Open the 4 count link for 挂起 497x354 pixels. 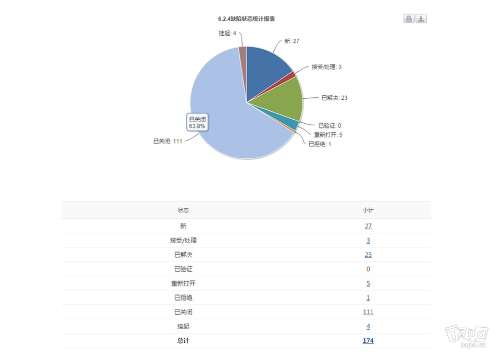coord(368,326)
